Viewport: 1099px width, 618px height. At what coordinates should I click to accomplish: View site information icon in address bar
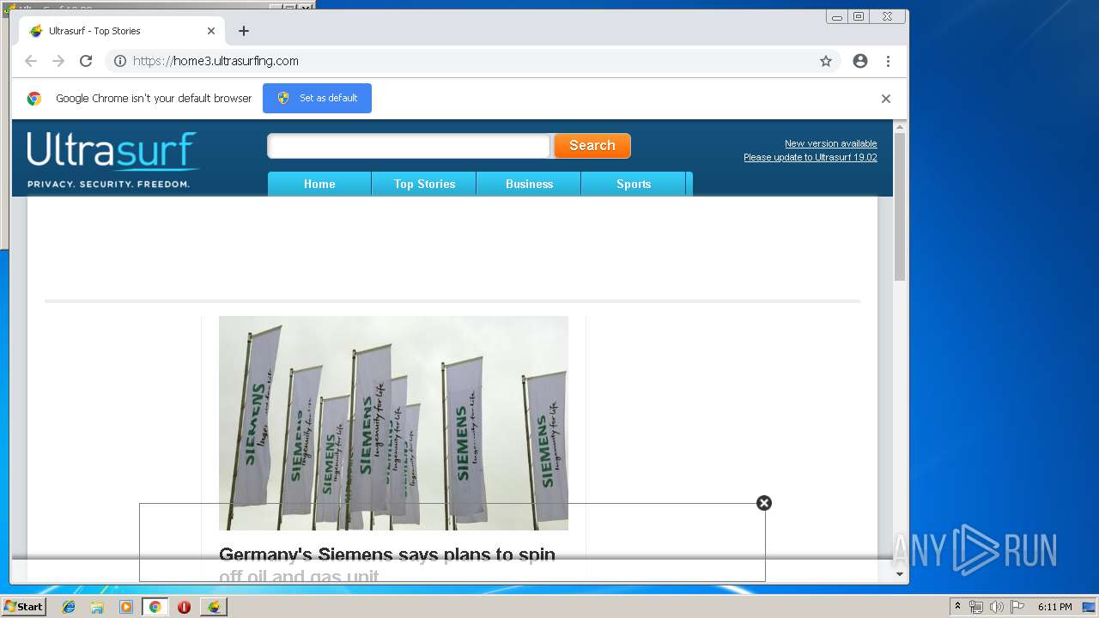coord(120,61)
